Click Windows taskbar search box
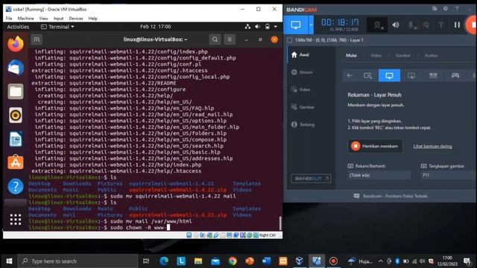Screen dimensions: 477x268 click(x=78, y=261)
